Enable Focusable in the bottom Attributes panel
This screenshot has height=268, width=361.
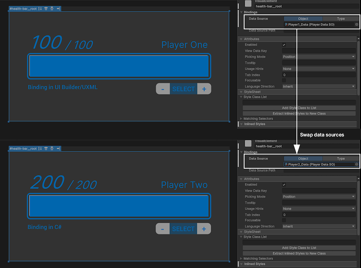point(284,220)
